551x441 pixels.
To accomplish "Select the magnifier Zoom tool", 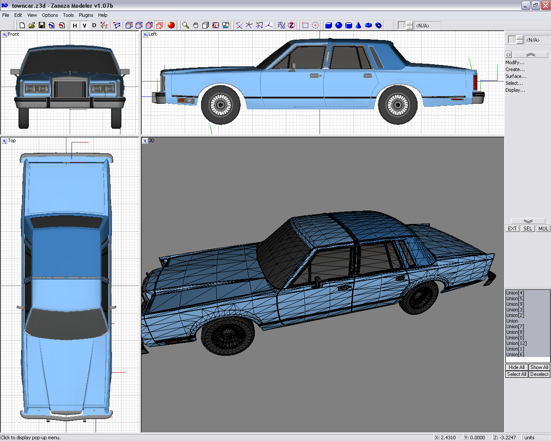I will [x=186, y=25].
